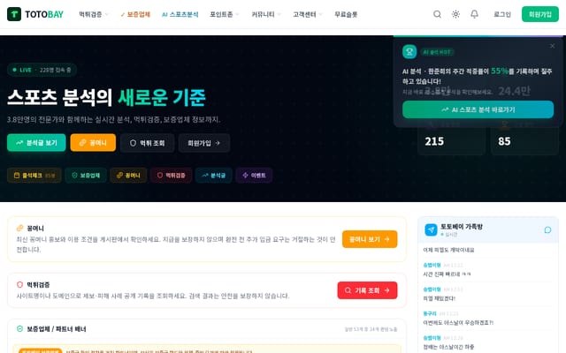Toggle the light/dark theme sun icon
Screen dimensions: 566x353
coord(456,14)
